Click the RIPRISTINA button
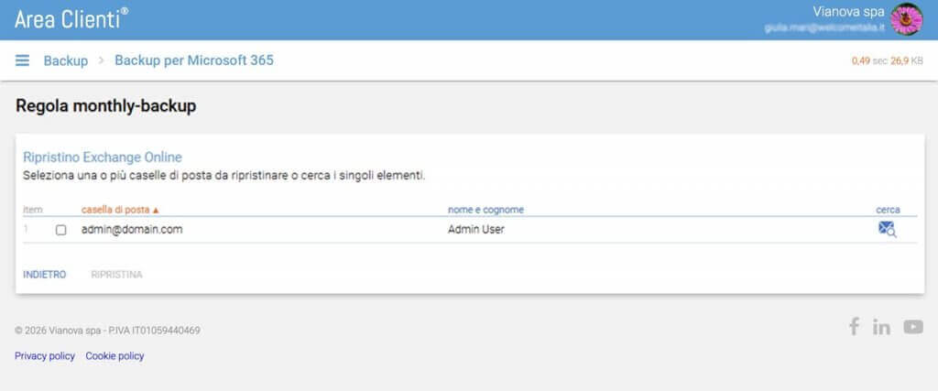The height and width of the screenshot is (391, 938). click(x=116, y=275)
